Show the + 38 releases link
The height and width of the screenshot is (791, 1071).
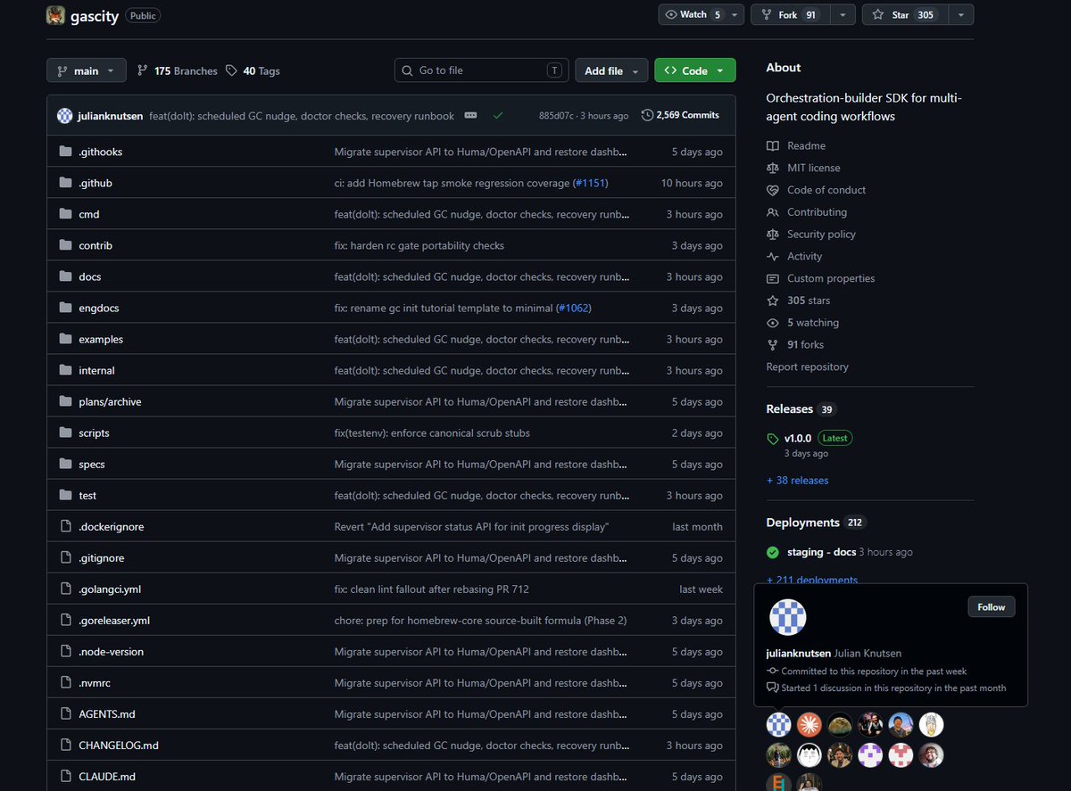[798, 480]
